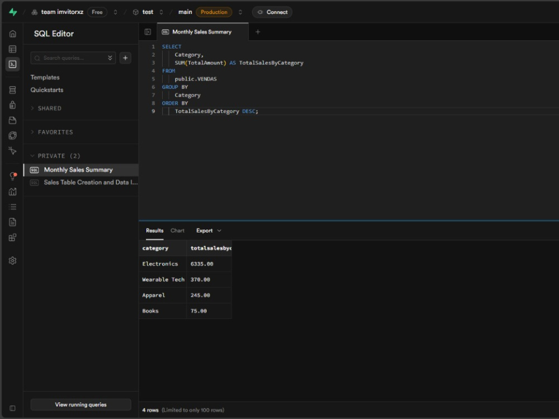Open the Reports chart icon
559x419 pixels.
[12, 191]
